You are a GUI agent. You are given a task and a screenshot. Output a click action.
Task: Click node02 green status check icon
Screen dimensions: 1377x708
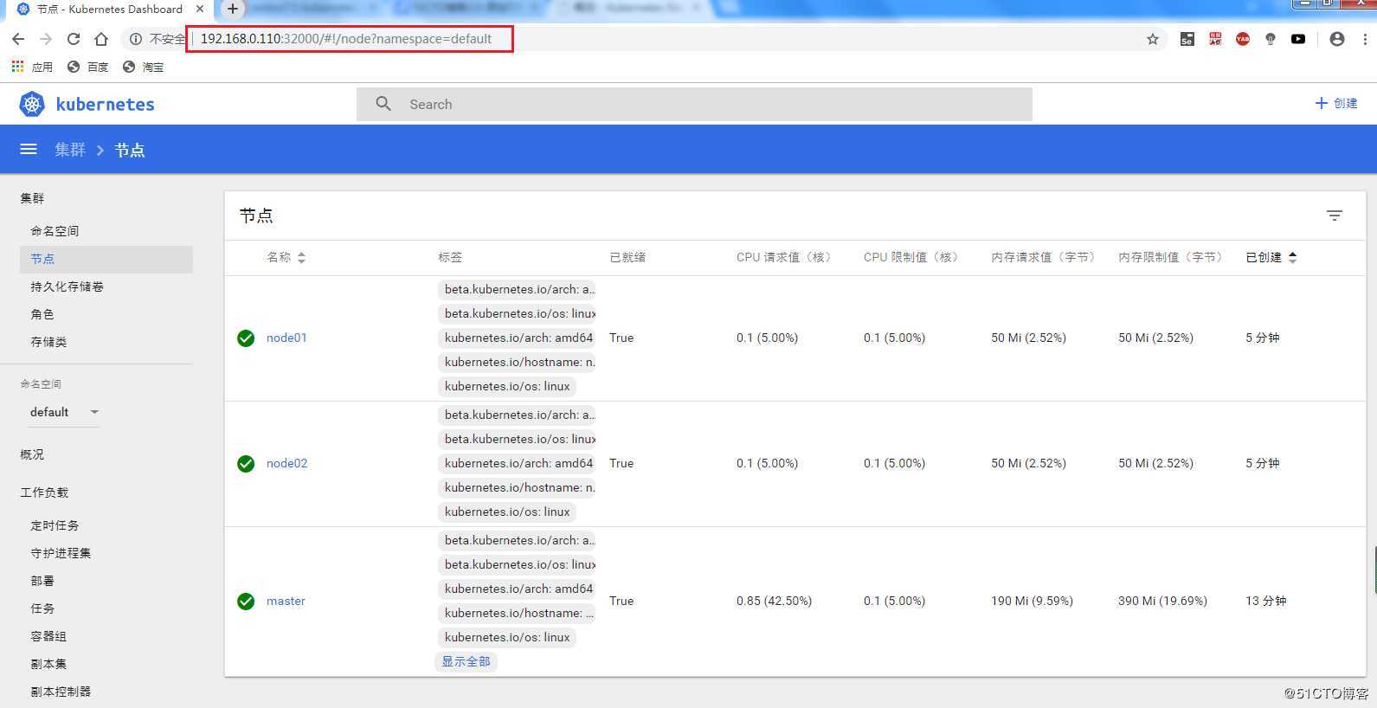tap(246, 464)
